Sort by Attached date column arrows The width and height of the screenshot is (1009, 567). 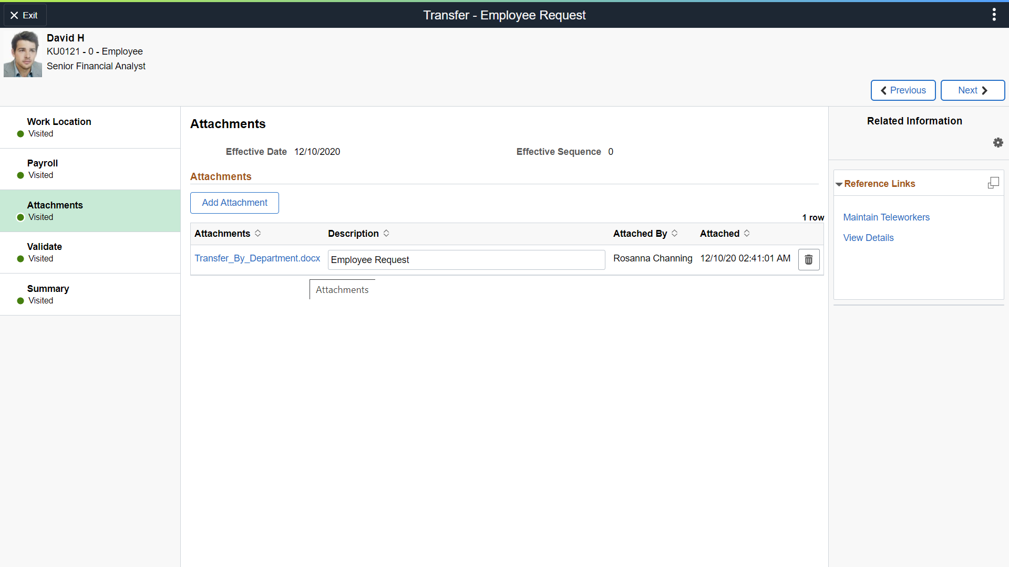tap(747, 233)
